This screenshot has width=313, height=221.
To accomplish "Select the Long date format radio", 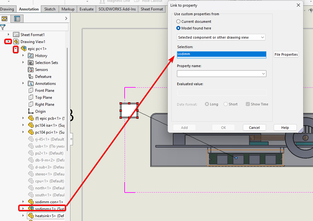I will point(207,104).
